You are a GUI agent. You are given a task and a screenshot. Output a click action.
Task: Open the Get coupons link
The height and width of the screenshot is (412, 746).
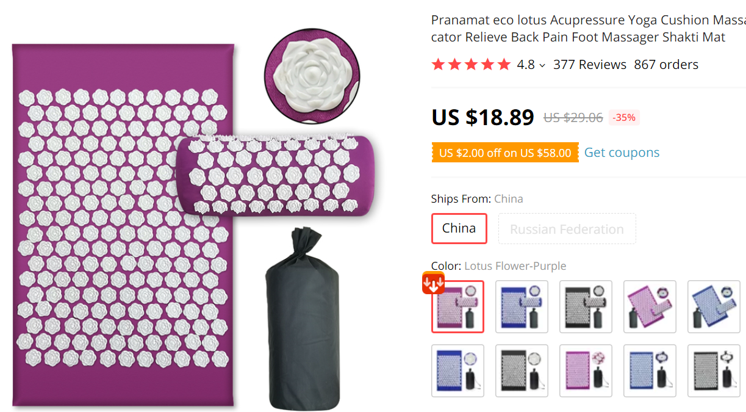click(622, 153)
